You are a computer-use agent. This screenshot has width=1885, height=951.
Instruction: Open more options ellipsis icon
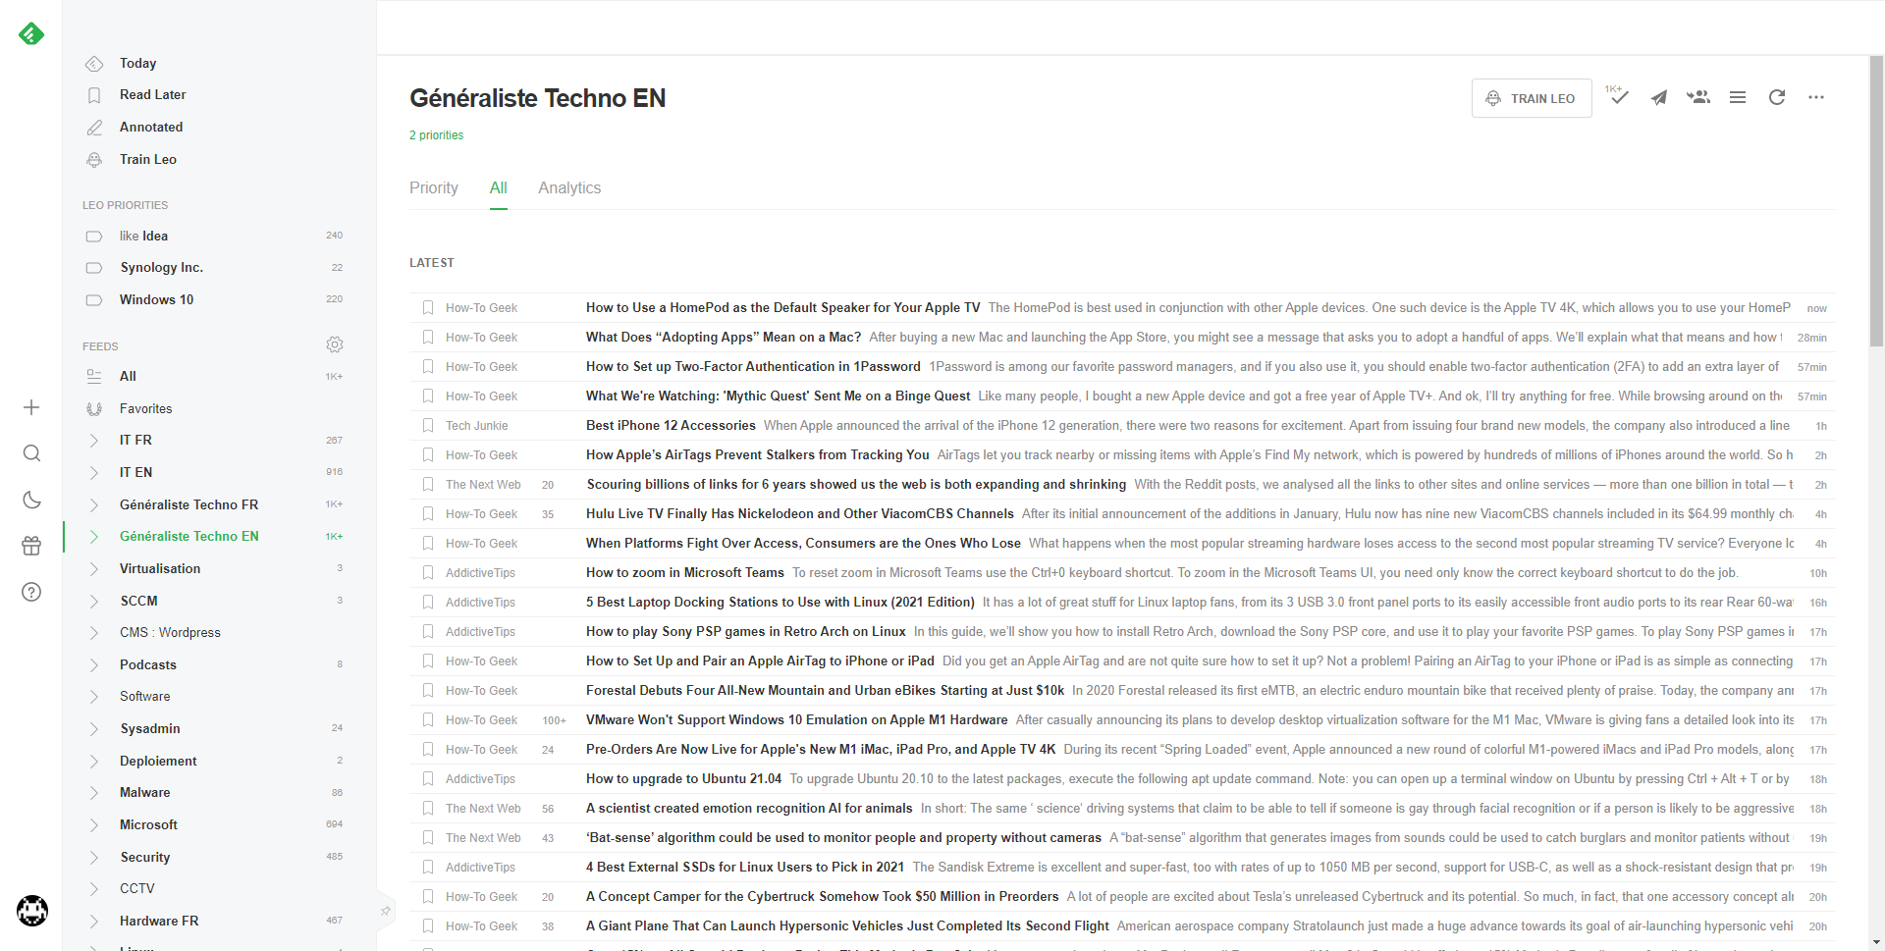1816,97
